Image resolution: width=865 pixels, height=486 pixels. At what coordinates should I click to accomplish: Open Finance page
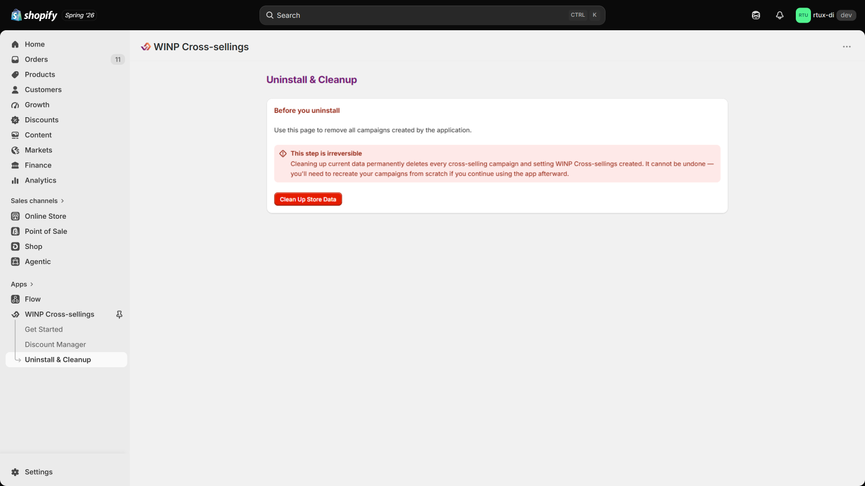click(x=66, y=165)
